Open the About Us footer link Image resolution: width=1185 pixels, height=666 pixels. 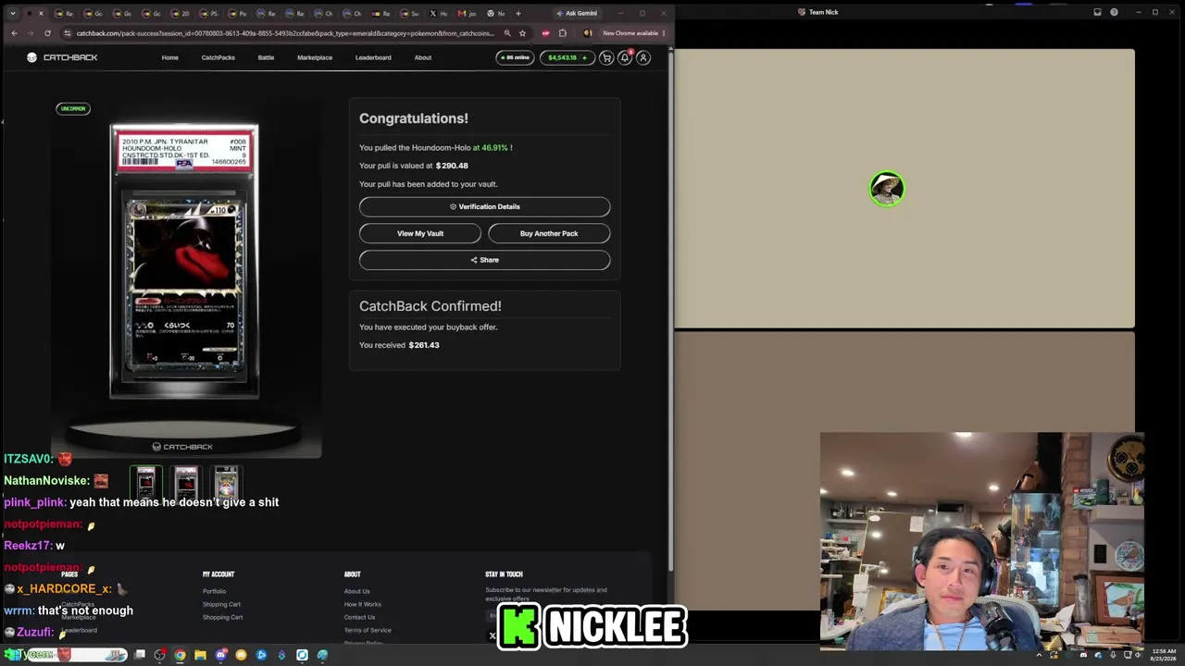(356, 591)
